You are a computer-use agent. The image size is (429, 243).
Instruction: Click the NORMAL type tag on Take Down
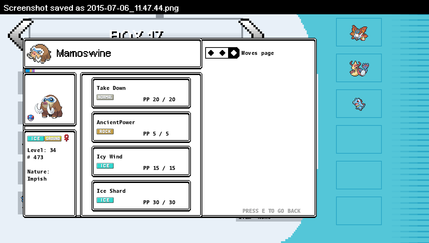105,97
